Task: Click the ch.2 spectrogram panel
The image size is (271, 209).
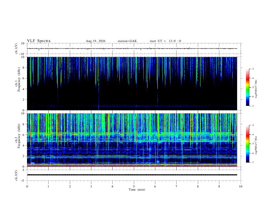Action: coord(132,140)
